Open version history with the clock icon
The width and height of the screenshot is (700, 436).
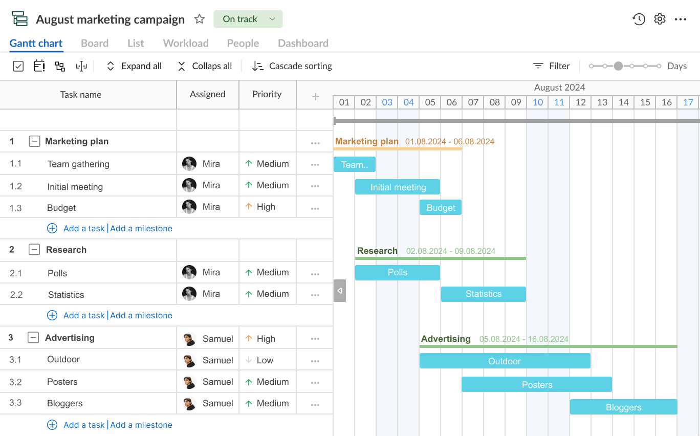(639, 18)
